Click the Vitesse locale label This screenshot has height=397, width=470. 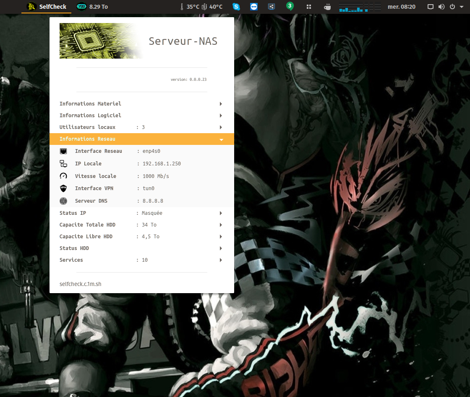pos(95,176)
